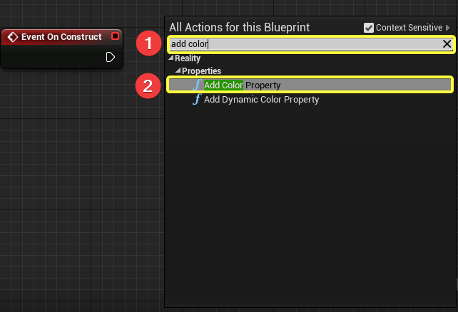Collapse the Properties subcategory triangle

(178, 71)
